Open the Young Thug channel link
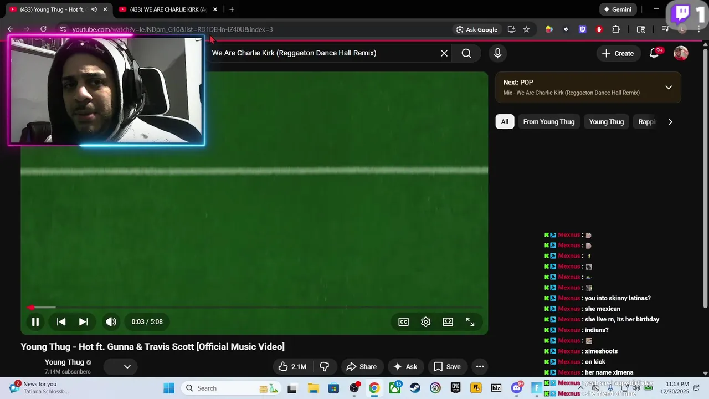The width and height of the screenshot is (709, 399). 64,362
